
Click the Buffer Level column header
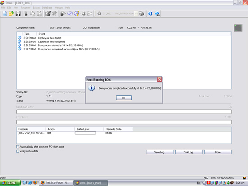(89, 129)
